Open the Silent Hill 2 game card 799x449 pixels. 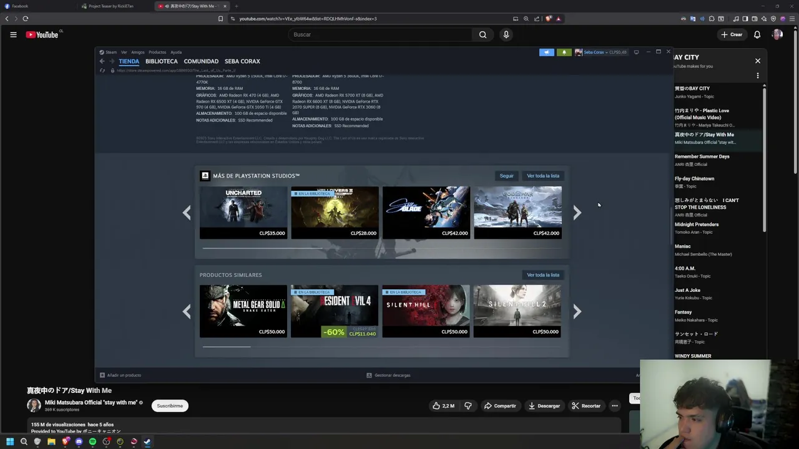(x=517, y=311)
